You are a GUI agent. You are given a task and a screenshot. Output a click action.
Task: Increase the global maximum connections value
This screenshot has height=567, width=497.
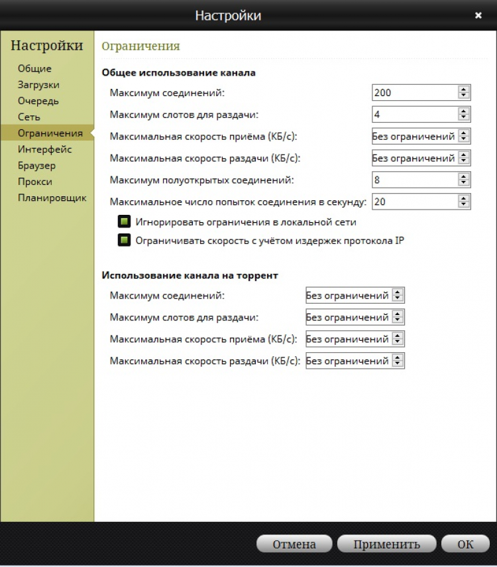[x=464, y=90]
